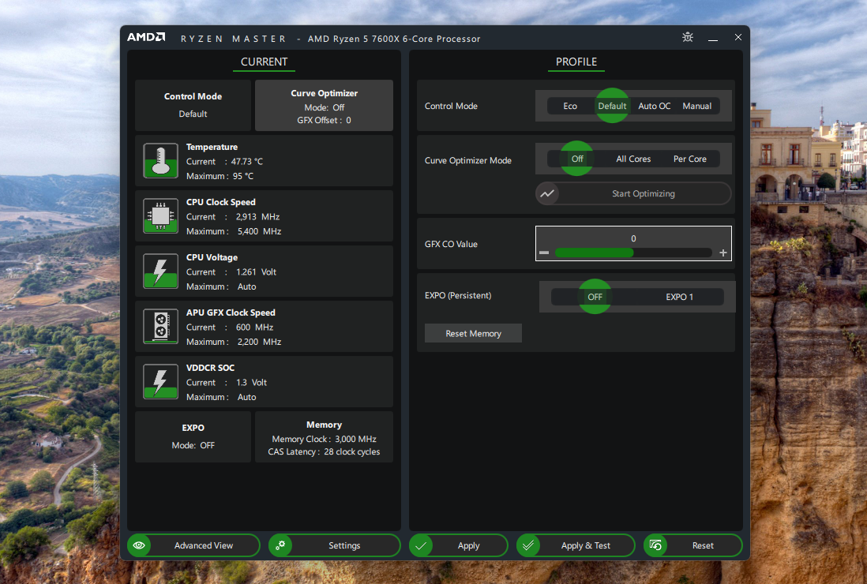
Task: Click CPU Clock Maximum 5,400 MHz value
Action: click(259, 231)
